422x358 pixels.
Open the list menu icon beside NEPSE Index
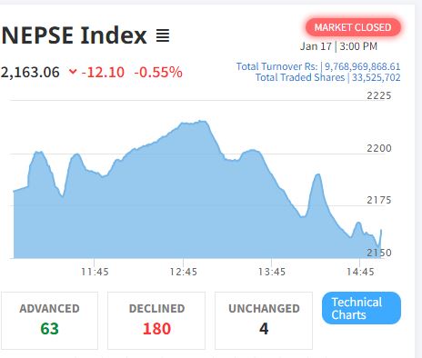tap(163, 35)
